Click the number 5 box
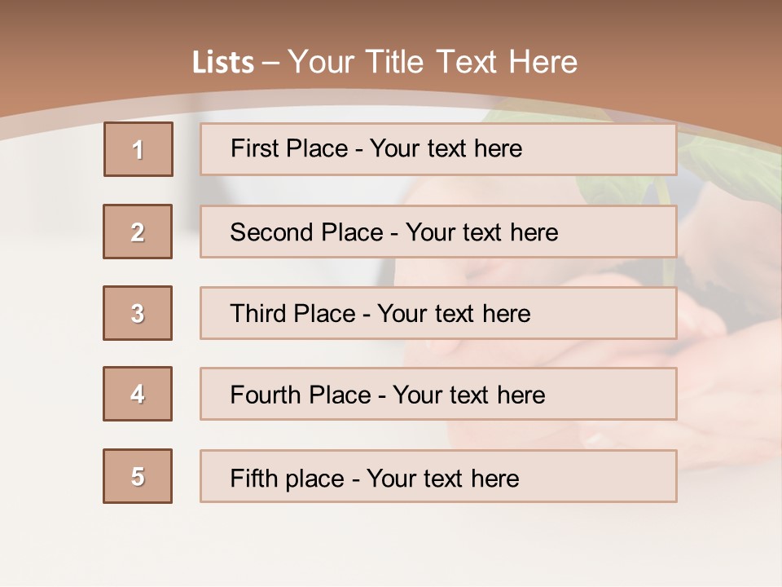Viewport: 782px width, 587px height. coord(138,476)
